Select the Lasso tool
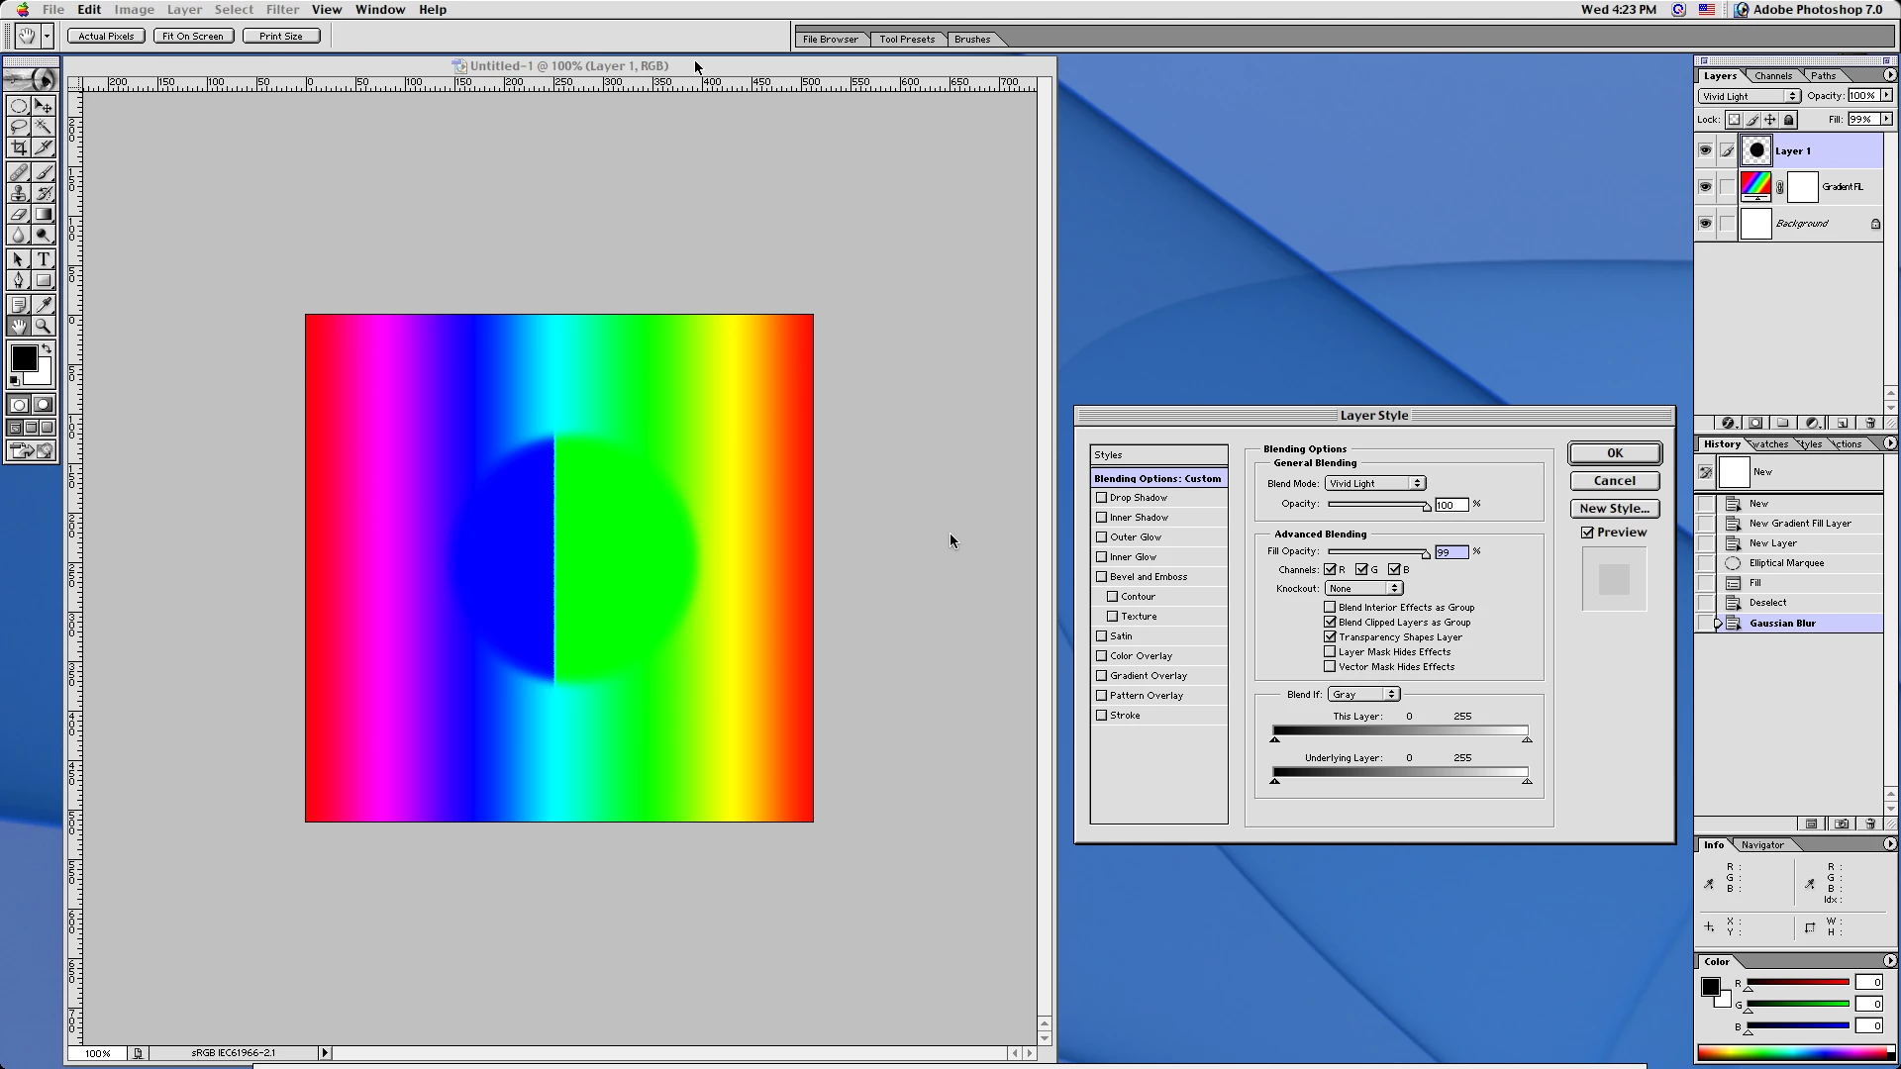Image resolution: width=1901 pixels, height=1069 pixels. (18, 127)
